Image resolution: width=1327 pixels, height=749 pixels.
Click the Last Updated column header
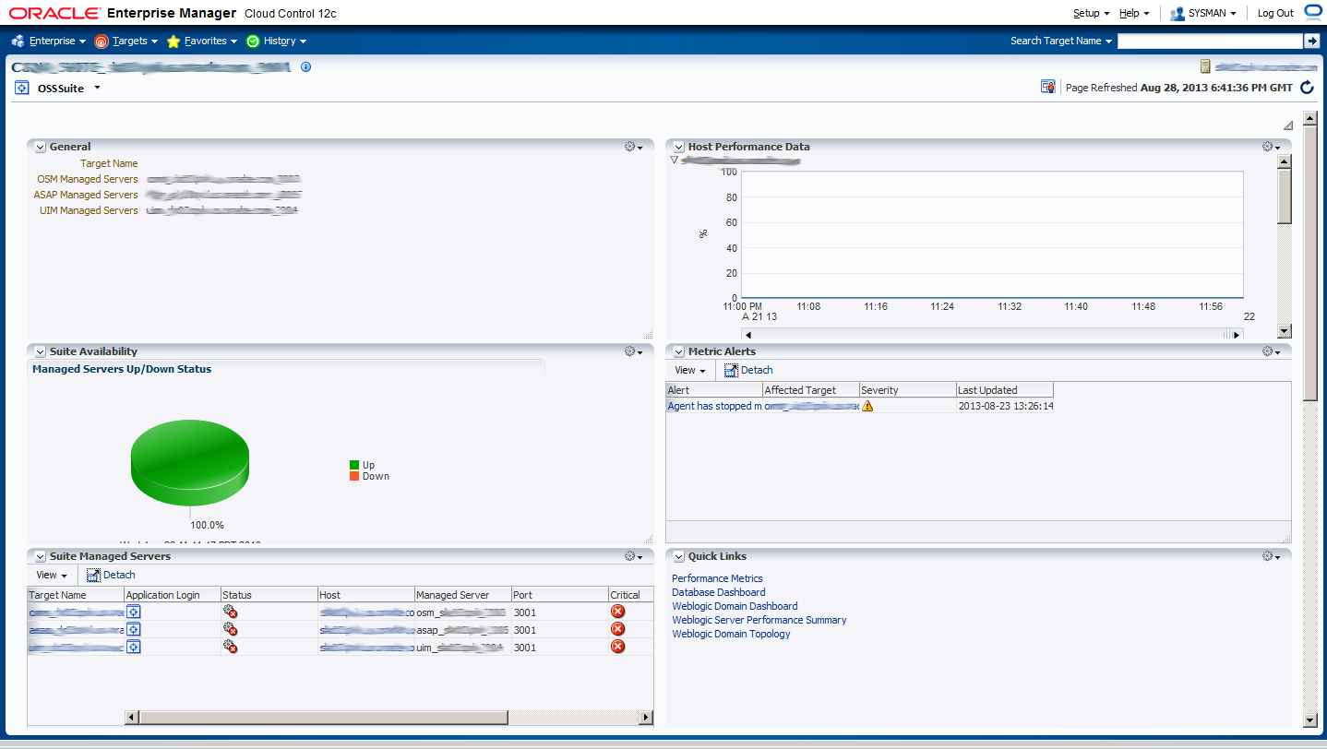tap(1004, 390)
